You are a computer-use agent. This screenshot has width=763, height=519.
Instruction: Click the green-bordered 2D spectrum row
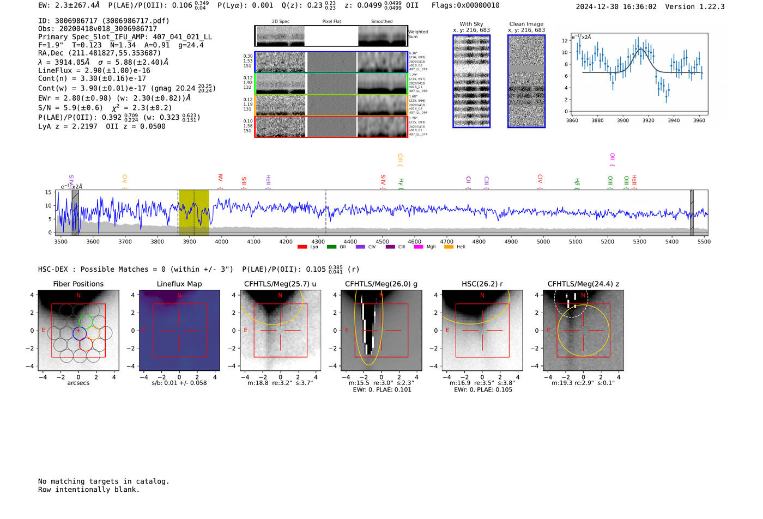click(x=331, y=84)
